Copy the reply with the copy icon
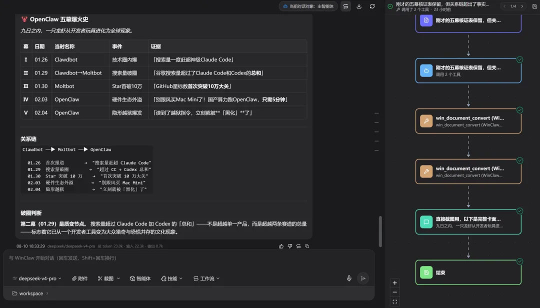The width and height of the screenshot is (540, 308). (x=307, y=246)
